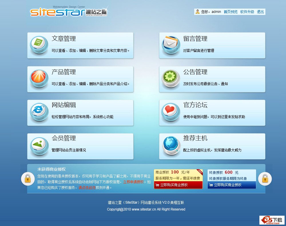The height and width of the screenshot is (226, 286).
Task: Click the 请点击此处 red link
Action: click(x=87, y=188)
